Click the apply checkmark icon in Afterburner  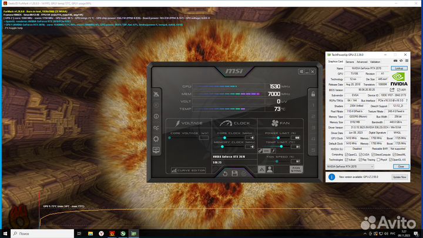244,173
